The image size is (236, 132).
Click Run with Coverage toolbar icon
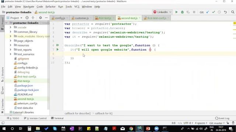(x=188, y=12)
